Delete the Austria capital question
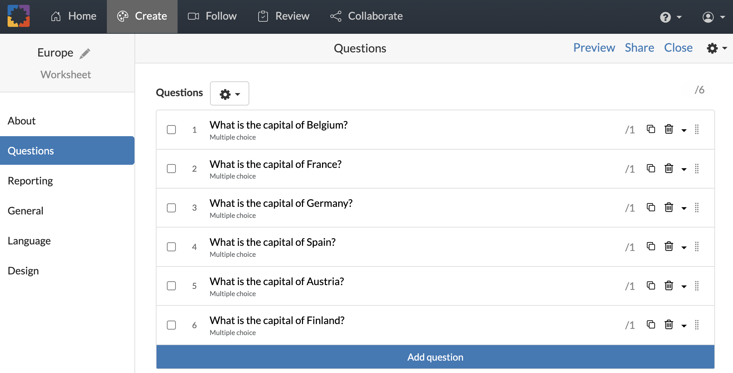Viewport: 733px width, 373px height. coord(669,286)
